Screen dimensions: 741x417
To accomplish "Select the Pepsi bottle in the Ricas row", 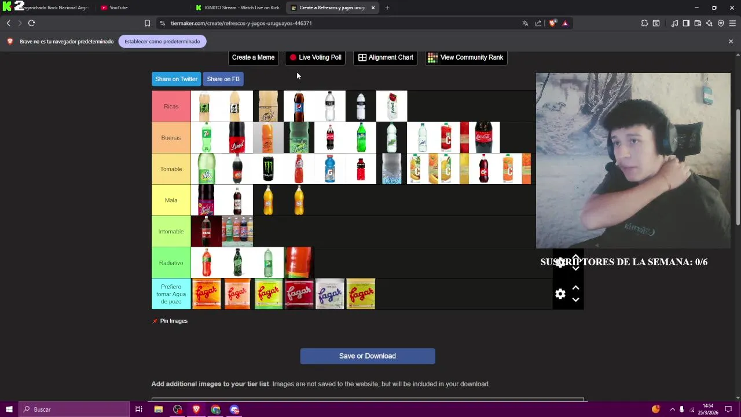I will click(x=299, y=107).
